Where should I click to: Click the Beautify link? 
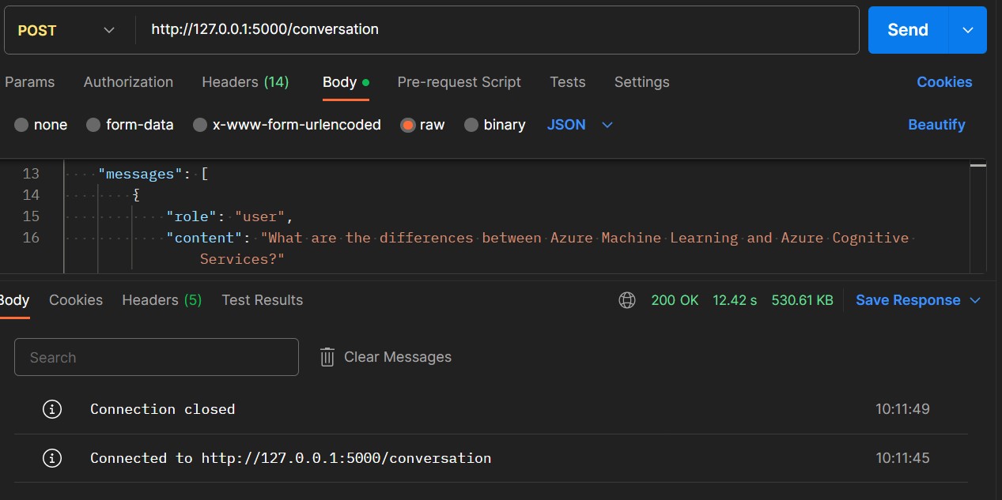point(936,125)
